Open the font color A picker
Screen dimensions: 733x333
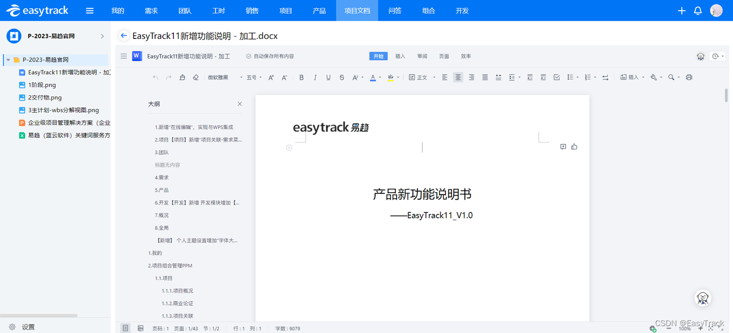(375, 77)
